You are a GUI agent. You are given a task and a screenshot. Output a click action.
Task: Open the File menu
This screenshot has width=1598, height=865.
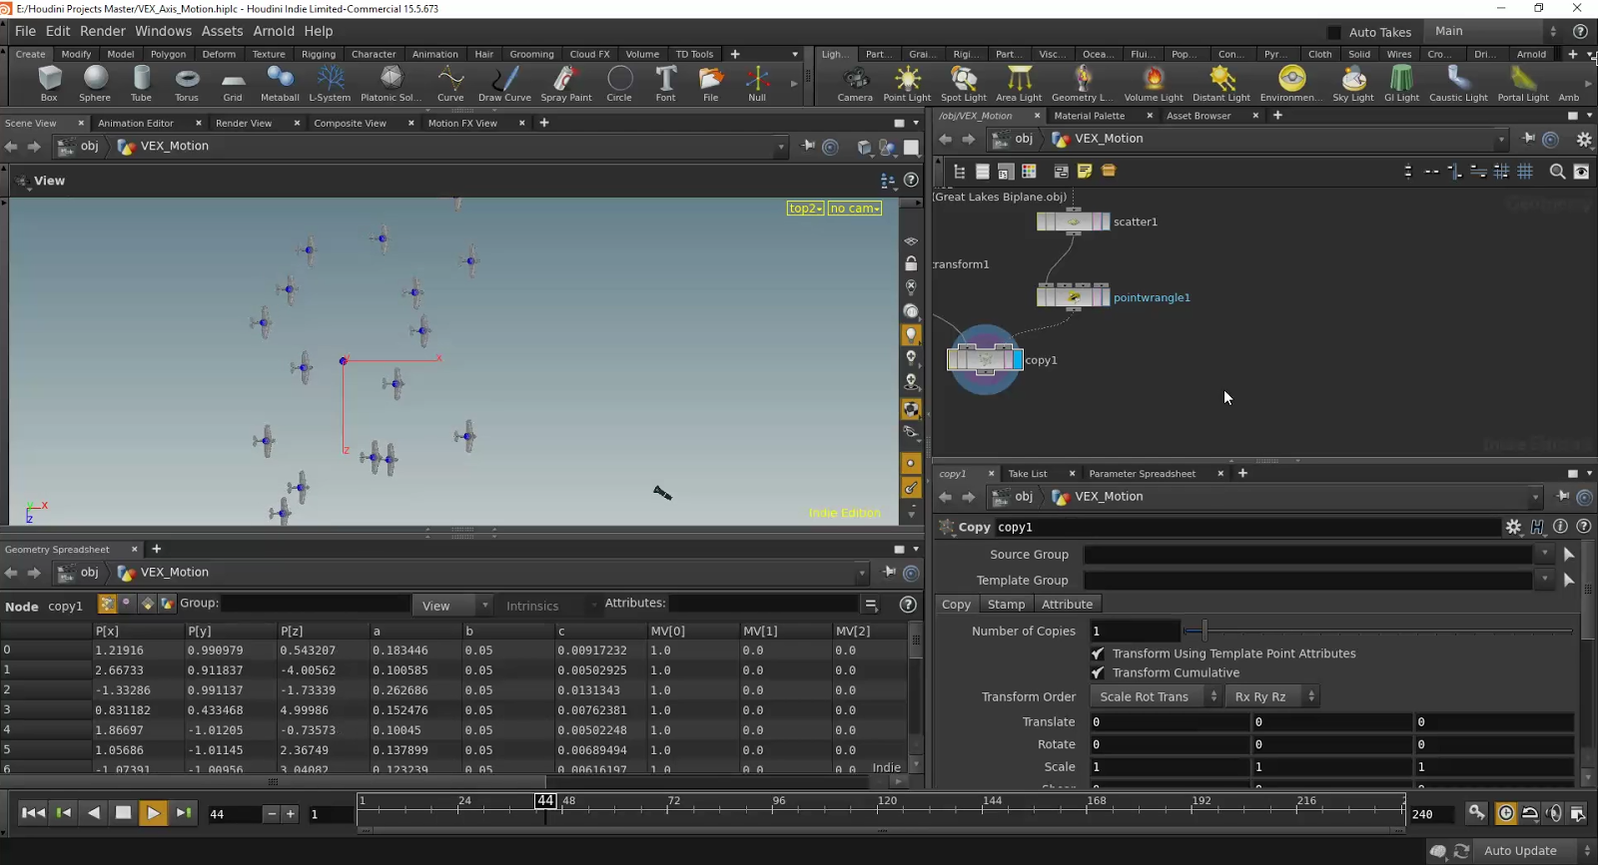25,31
